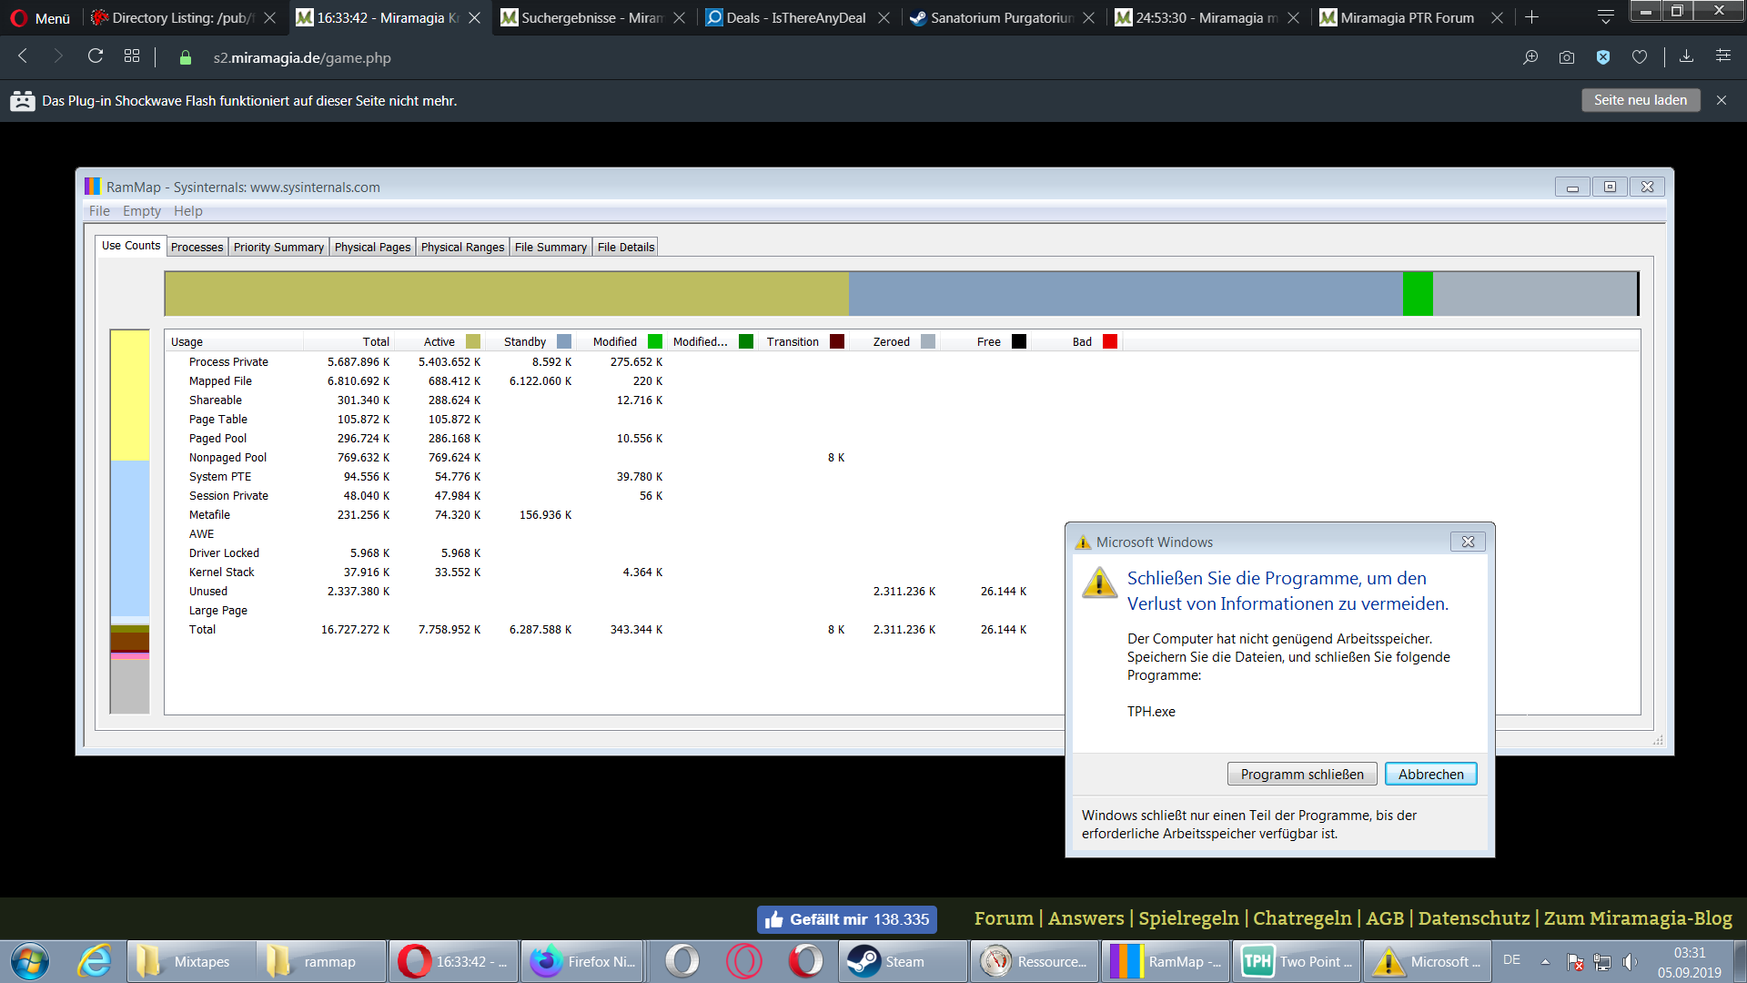Image resolution: width=1747 pixels, height=983 pixels.
Task: Show hidden system tray icons arrow
Action: click(x=1545, y=961)
